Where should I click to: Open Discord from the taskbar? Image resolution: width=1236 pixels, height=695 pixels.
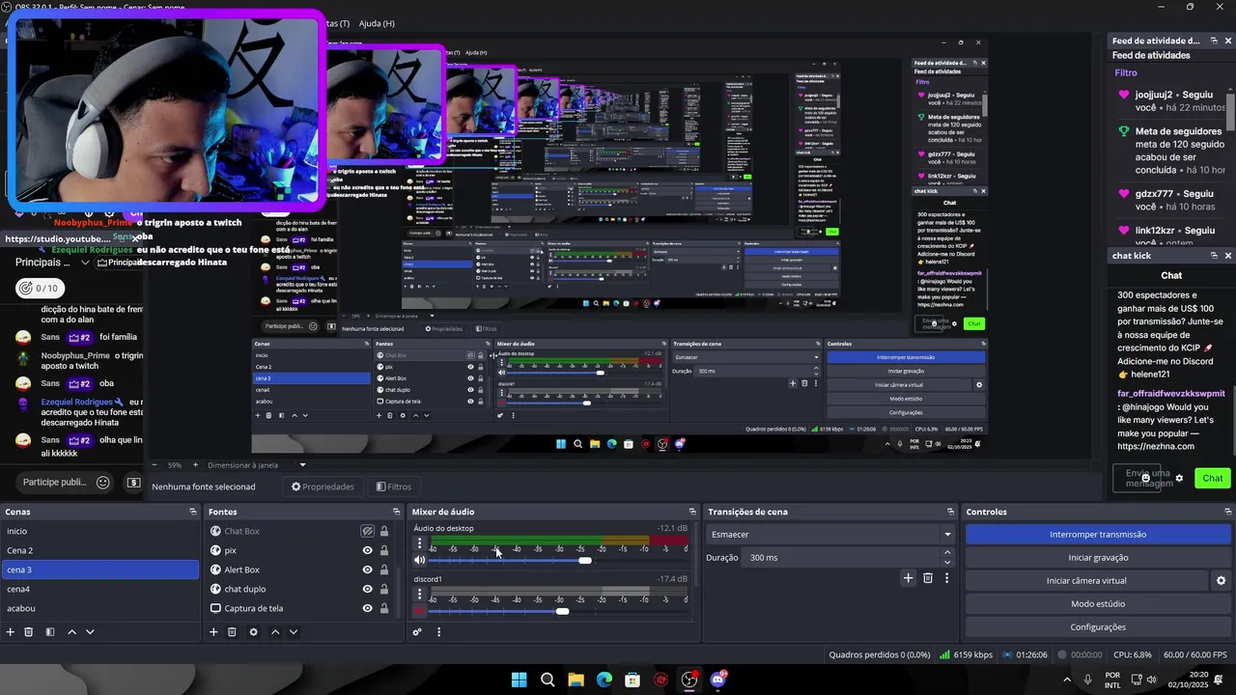[718, 680]
